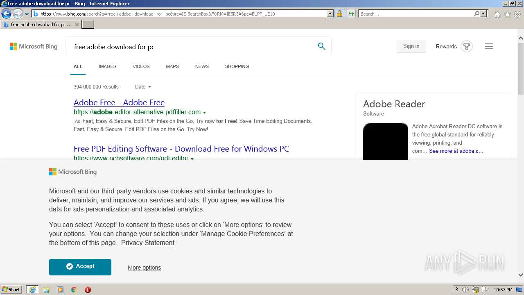Open the Privacy Statement link
This screenshot has height=295, width=524.
click(148, 243)
